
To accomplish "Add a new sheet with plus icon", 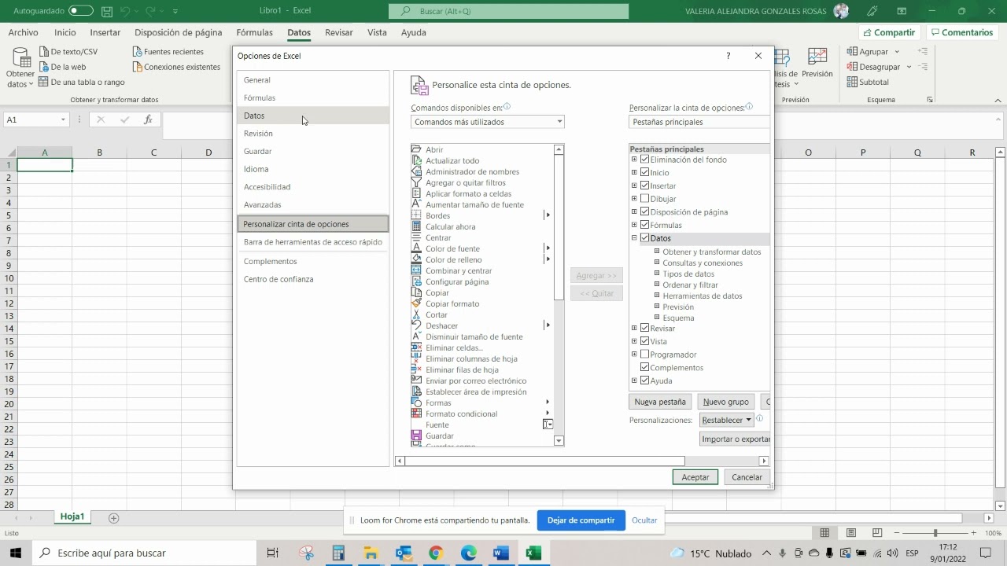I will point(113,518).
